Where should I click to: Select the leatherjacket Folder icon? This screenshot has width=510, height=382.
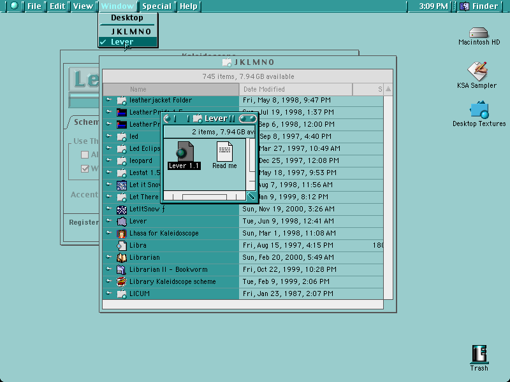(x=122, y=100)
